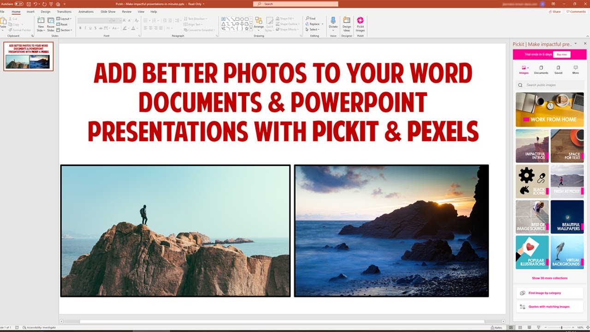The image size is (590, 332).
Task: Open the Layout dropdown
Action: pos(64,19)
